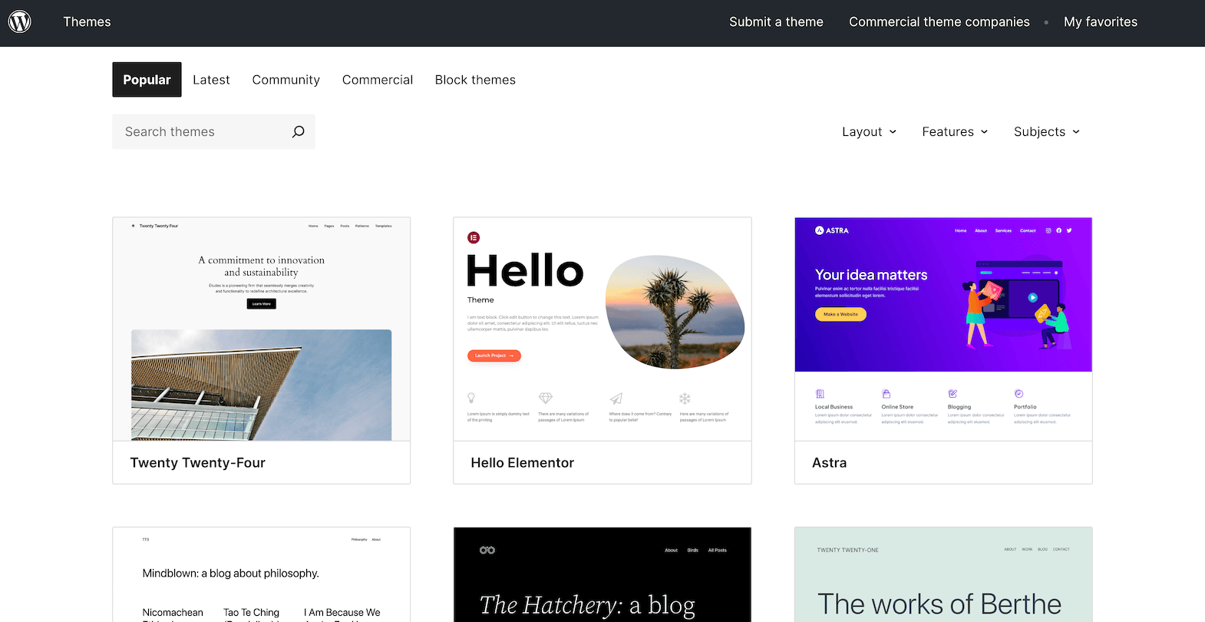Switch to the Latest tab

click(211, 80)
